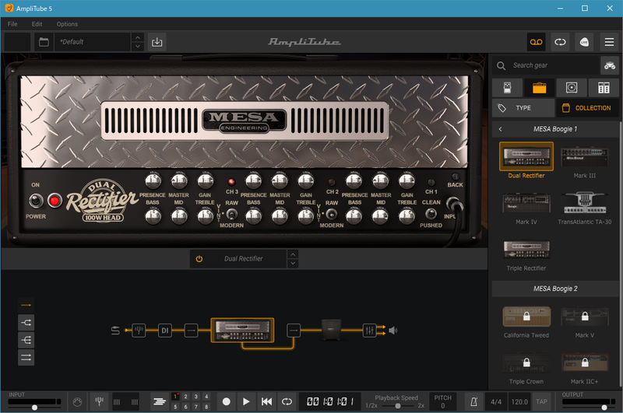Image resolution: width=623 pixels, height=413 pixels.
Task: Select the cabinet block in signal chain
Action: pyautogui.click(x=332, y=330)
